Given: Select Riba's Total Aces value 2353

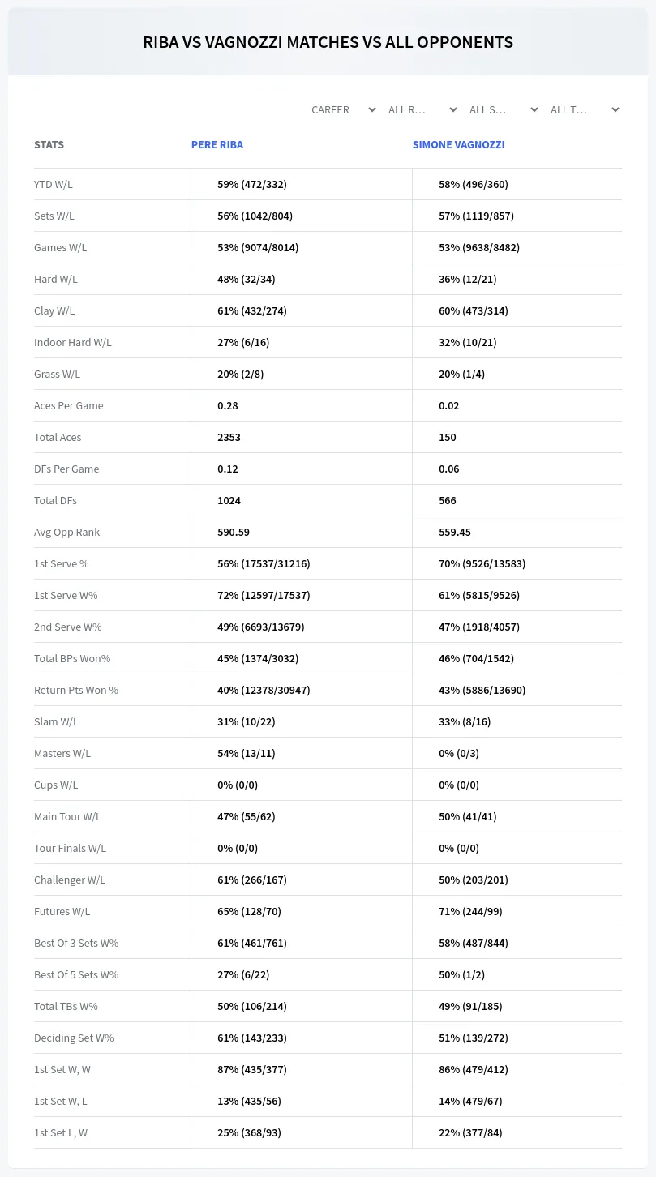Looking at the screenshot, I should coord(229,437).
